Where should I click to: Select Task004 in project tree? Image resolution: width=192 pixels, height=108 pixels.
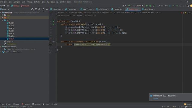12,31
